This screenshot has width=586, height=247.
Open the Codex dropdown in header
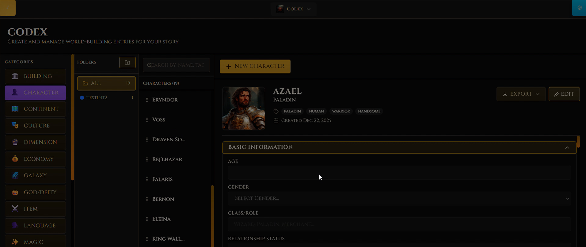pyautogui.click(x=293, y=9)
